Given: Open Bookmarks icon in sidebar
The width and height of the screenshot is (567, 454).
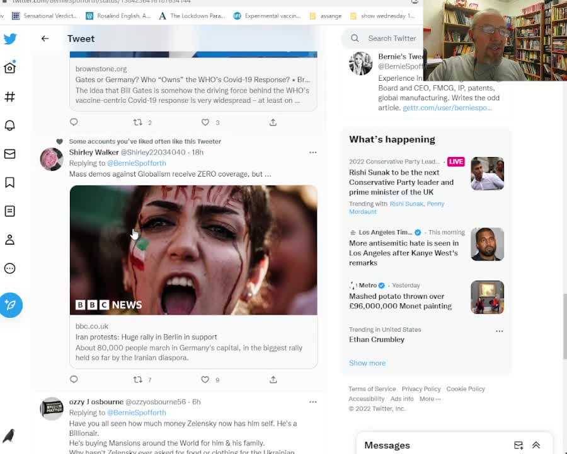Looking at the screenshot, I should (9, 182).
